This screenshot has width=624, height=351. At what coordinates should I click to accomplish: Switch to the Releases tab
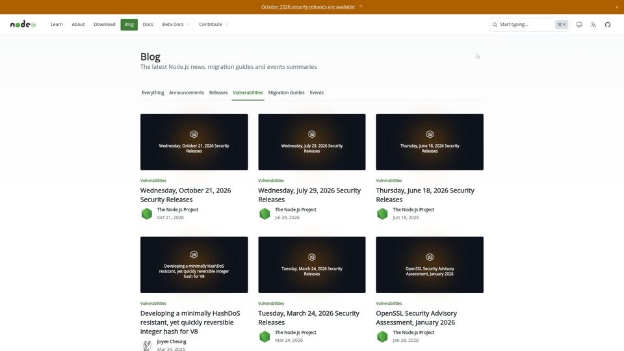point(218,93)
